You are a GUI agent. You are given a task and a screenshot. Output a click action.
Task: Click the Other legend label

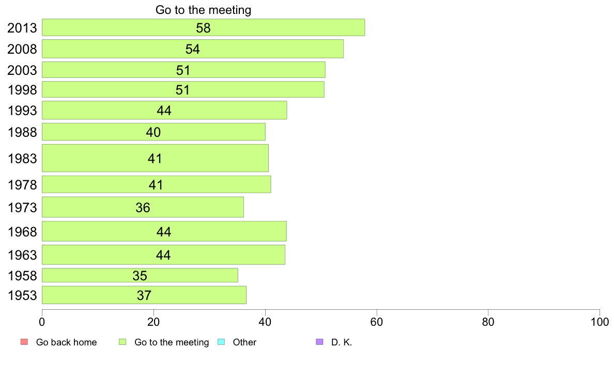point(244,342)
